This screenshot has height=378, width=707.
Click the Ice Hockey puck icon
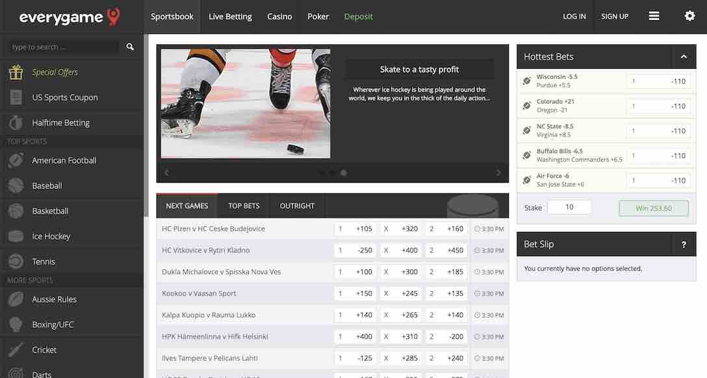pos(16,236)
